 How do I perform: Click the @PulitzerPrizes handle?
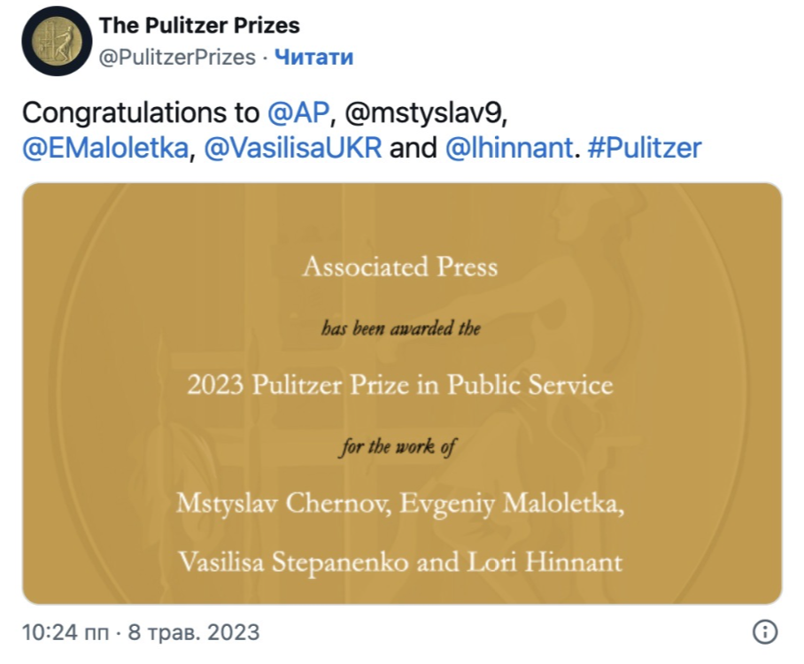(x=177, y=58)
